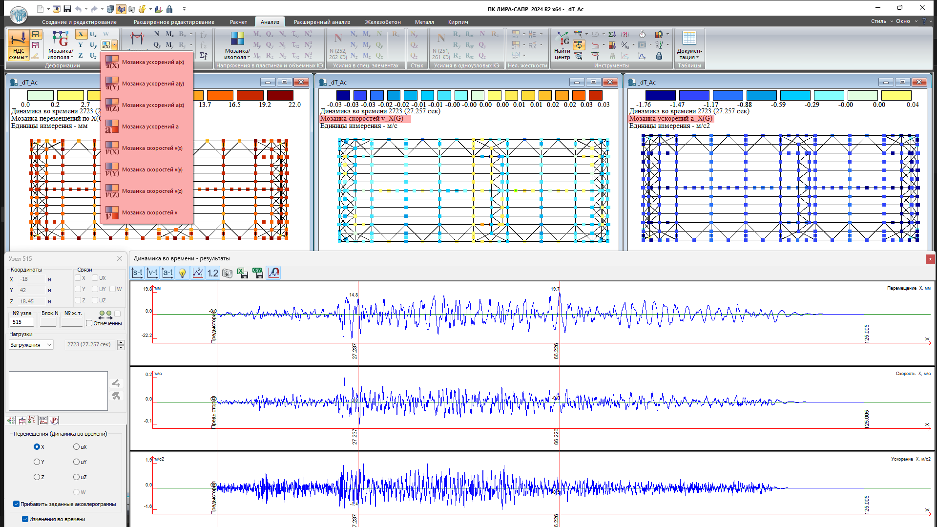Switch to the Железобетон ribbon tab
937x527 pixels.
tap(383, 22)
